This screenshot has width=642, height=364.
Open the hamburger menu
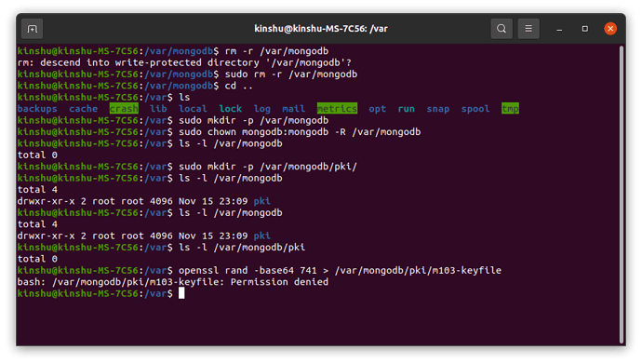click(528, 29)
